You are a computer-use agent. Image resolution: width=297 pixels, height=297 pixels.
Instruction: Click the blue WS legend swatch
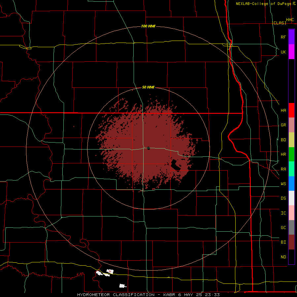point(291,183)
